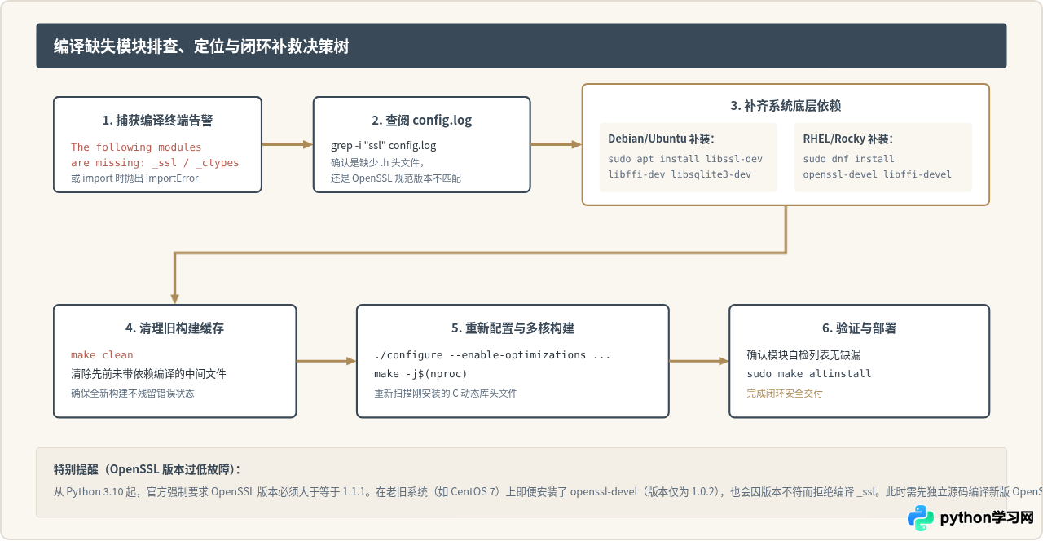1043x541 pixels.
Task: Select heading '6. 验证与部署'
Action: point(859,328)
